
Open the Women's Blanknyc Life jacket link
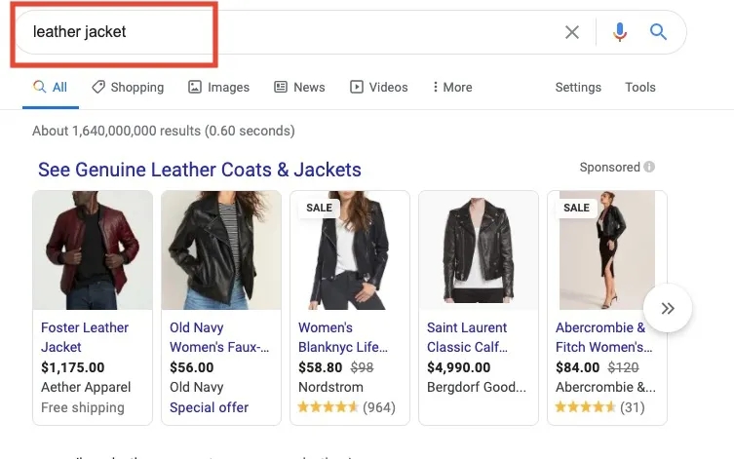tap(343, 337)
